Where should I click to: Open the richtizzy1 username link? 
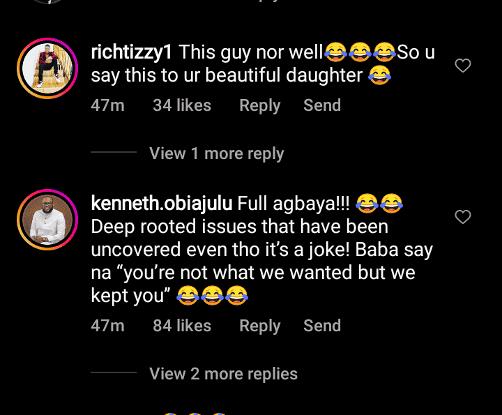[x=132, y=52]
